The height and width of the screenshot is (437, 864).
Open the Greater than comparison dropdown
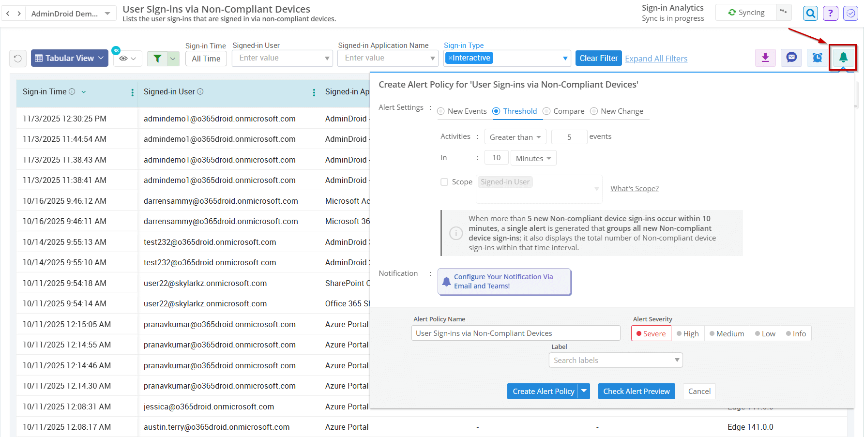point(515,136)
